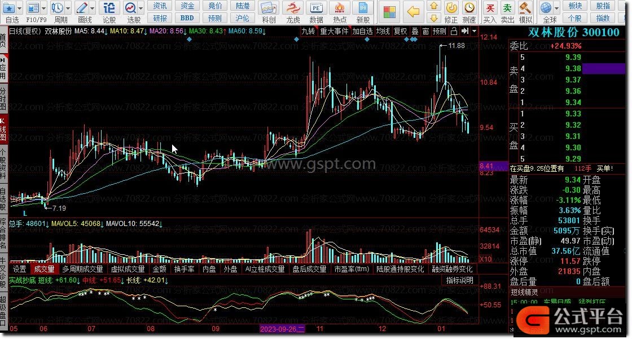Click the 竞价 auction button
This screenshot has width=632, height=339.
215,6
